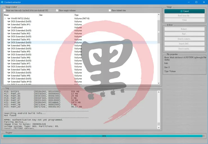Select Extended Table (#5) name
The height and width of the screenshot is (144, 208).
tap(21, 52)
